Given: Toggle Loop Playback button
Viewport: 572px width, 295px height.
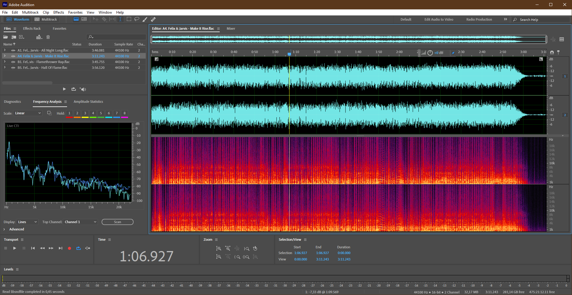Looking at the screenshot, I should (79, 248).
